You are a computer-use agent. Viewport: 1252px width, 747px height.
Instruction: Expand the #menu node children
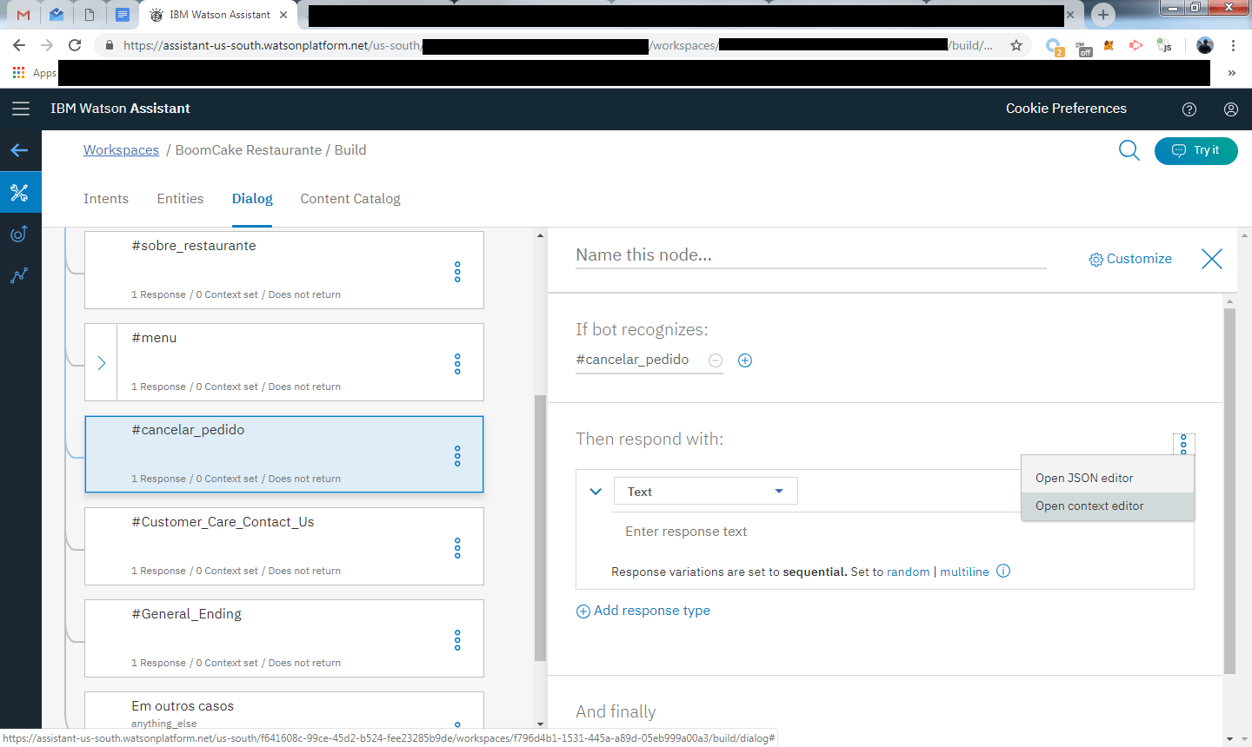tap(102, 363)
